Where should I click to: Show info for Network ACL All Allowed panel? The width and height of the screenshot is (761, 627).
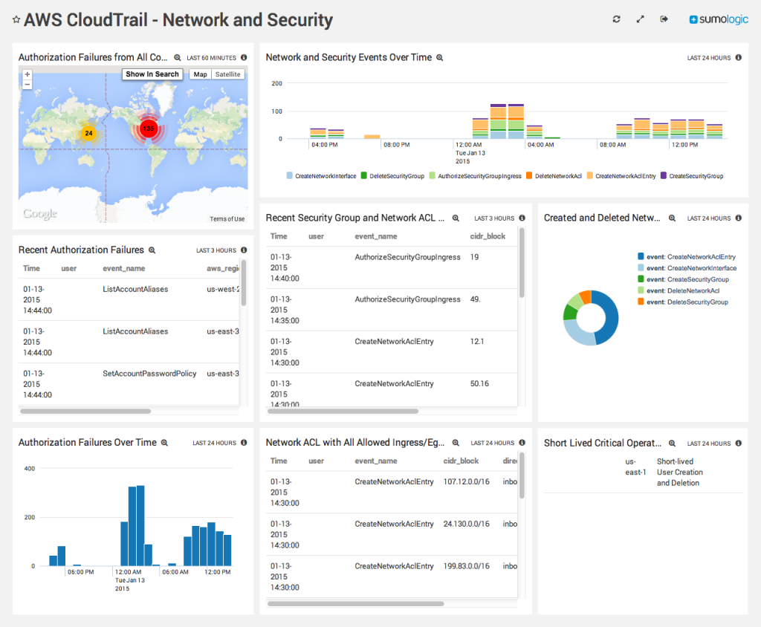pyautogui.click(x=522, y=443)
